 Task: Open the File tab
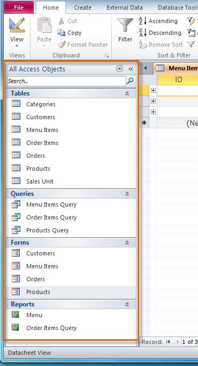18,8
